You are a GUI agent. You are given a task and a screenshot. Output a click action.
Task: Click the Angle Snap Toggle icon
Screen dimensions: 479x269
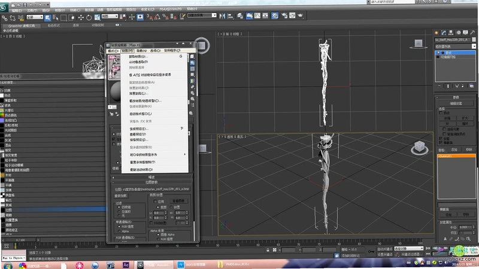[x=157, y=17]
